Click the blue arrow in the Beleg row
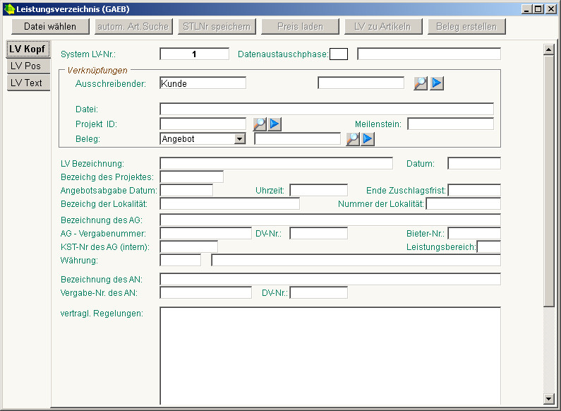Screen dimensions: 561x411 pos(368,139)
